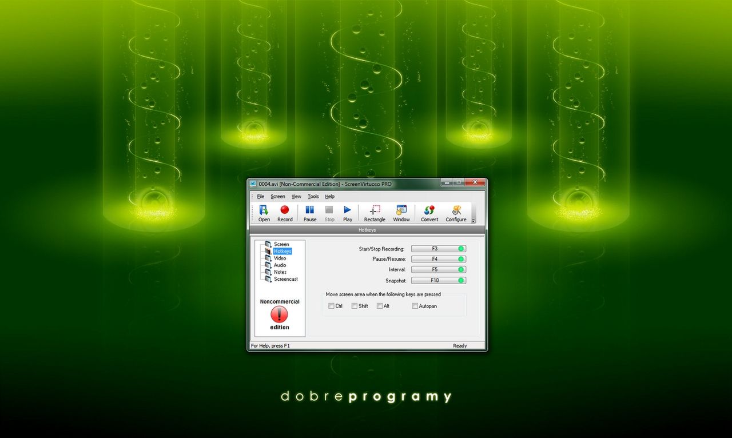Click the window title "0004.avi [Non-Commercial Edition]"

pos(299,184)
